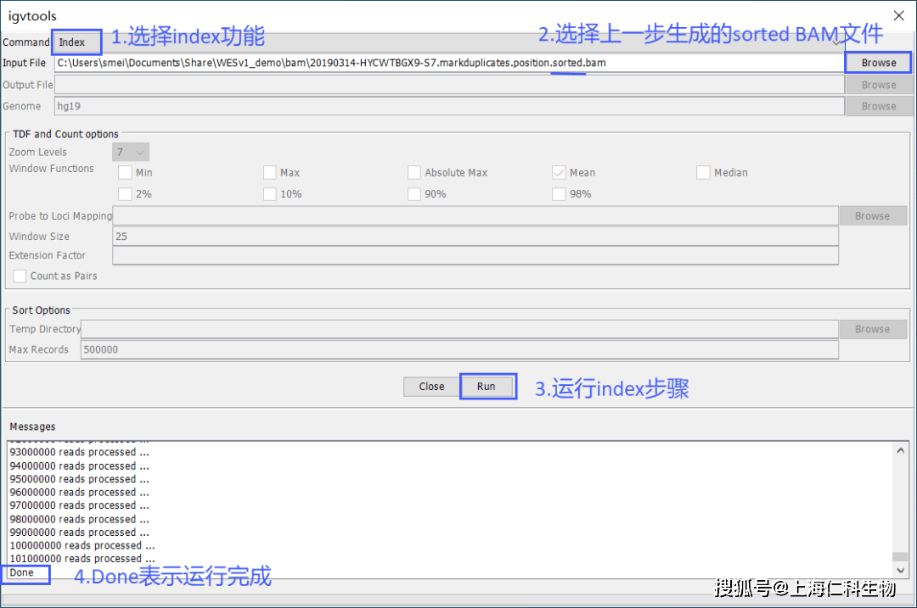The image size is (917, 608).
Task: Open the Zoom Levels dropdown
Action: (x=130, y=151)
